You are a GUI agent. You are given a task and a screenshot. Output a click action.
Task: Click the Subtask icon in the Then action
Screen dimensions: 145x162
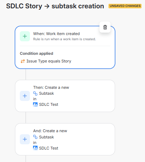pos(35,93)
